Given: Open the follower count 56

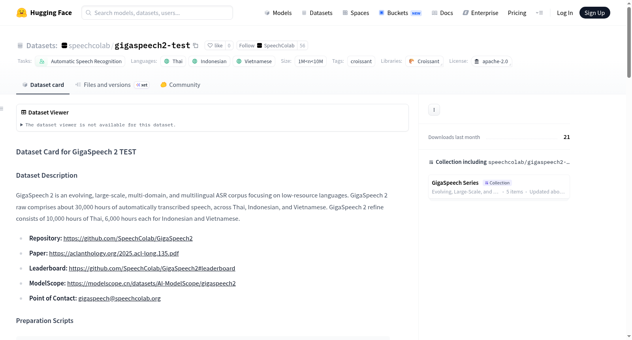Looking at the screenshot, I should [302, 45].
